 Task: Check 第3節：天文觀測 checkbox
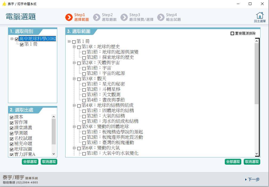[x=84, y=95]
